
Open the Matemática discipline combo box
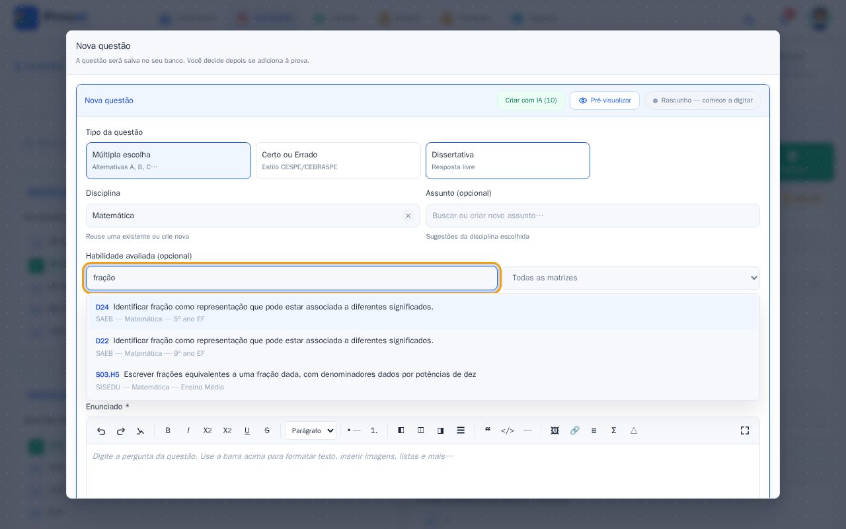click(x=253, y=216)
